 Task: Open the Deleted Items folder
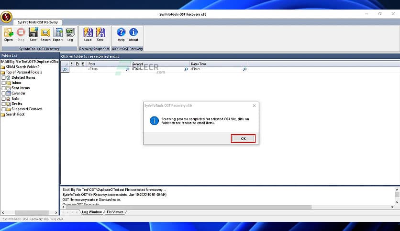coord(23,78)
